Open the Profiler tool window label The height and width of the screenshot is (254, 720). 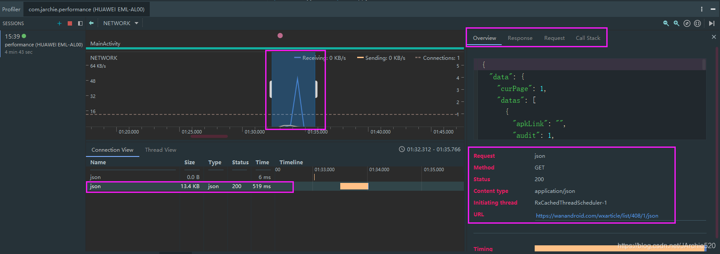(11, 9)
